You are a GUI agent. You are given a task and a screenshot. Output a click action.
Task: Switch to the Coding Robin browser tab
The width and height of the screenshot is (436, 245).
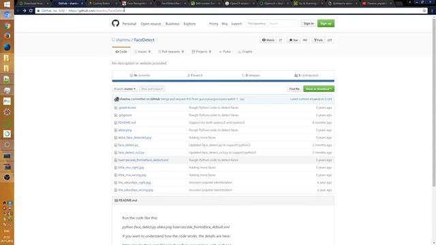[102, 3]
